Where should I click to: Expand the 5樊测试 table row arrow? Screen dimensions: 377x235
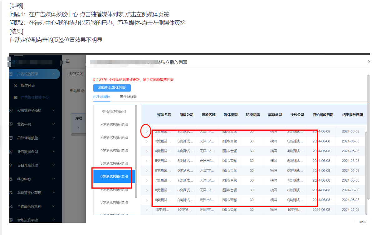pos(147,161)
